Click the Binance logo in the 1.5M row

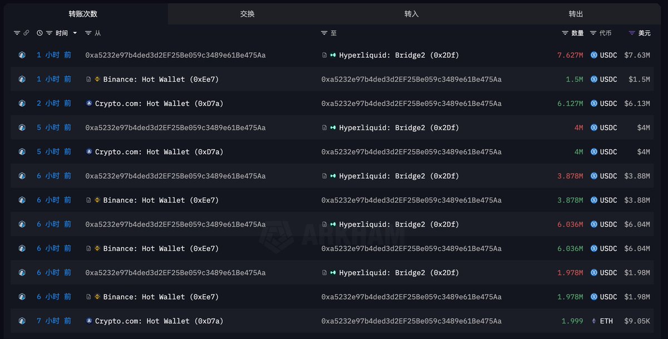point(97,80)
